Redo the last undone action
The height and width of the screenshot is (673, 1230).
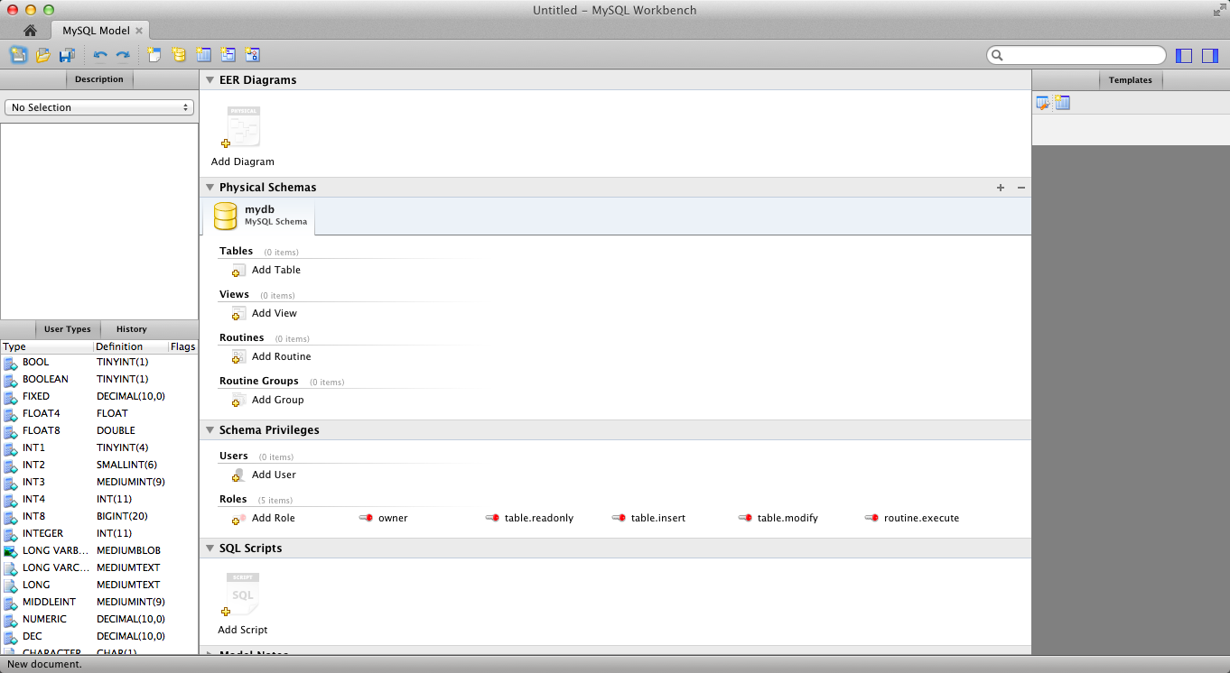point(123,55)
